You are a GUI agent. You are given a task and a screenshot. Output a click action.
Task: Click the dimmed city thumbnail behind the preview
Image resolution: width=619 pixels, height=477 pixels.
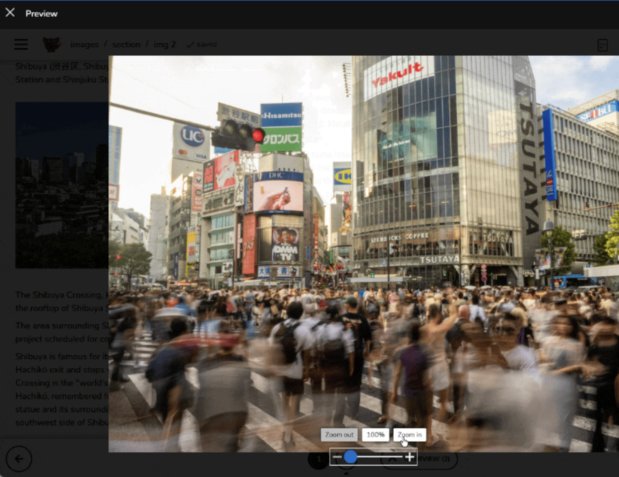pyautogui.click(x=61, y=185)
